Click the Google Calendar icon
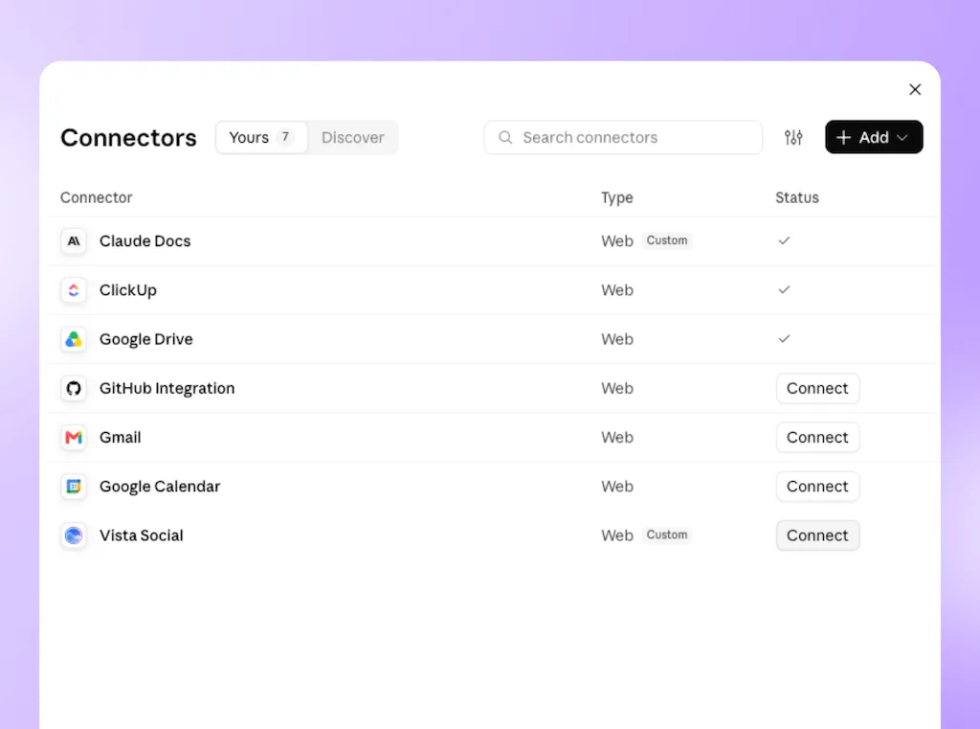 (x=74, y=487)
